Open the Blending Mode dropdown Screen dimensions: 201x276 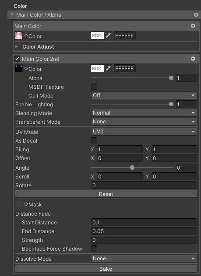[x=144, y=113]
